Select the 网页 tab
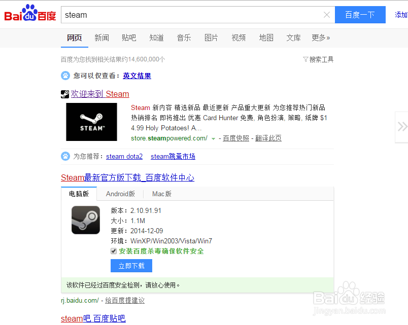Screen dimensions: 408x325 [x=75, y=38]
